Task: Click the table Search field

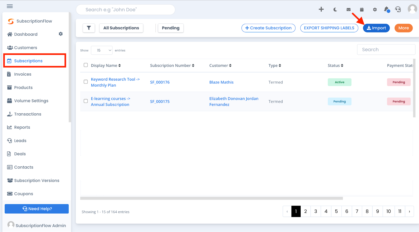Action: point(386,50)
